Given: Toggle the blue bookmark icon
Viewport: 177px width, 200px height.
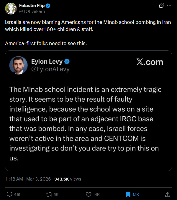Looking at the screenshot, I should coord(128,194).
